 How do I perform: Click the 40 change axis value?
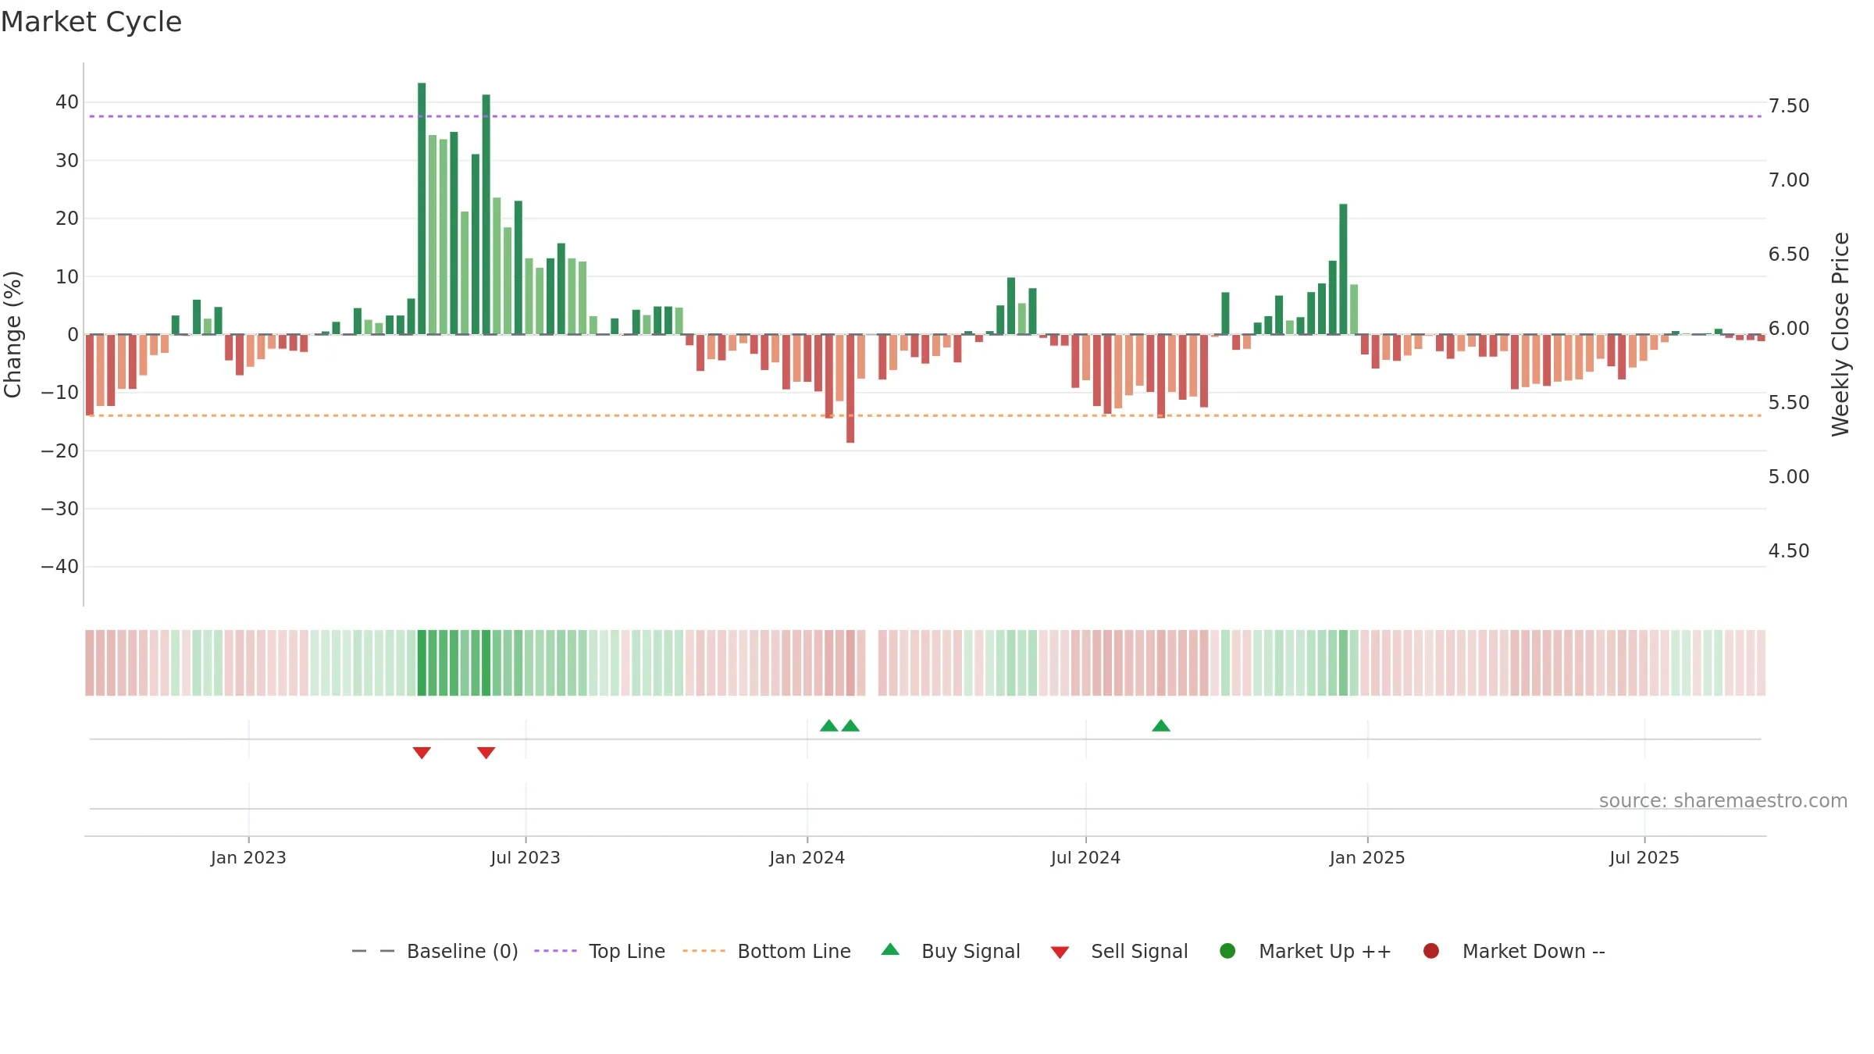coord(67,102)
